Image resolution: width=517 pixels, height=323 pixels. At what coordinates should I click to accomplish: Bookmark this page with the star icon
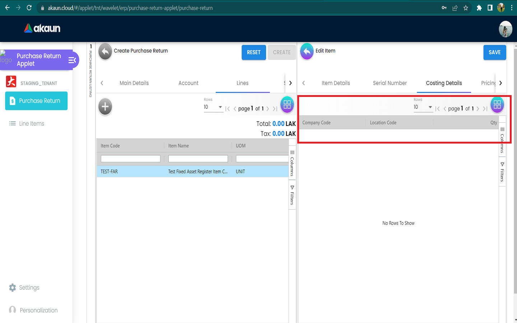coord(466,8)
